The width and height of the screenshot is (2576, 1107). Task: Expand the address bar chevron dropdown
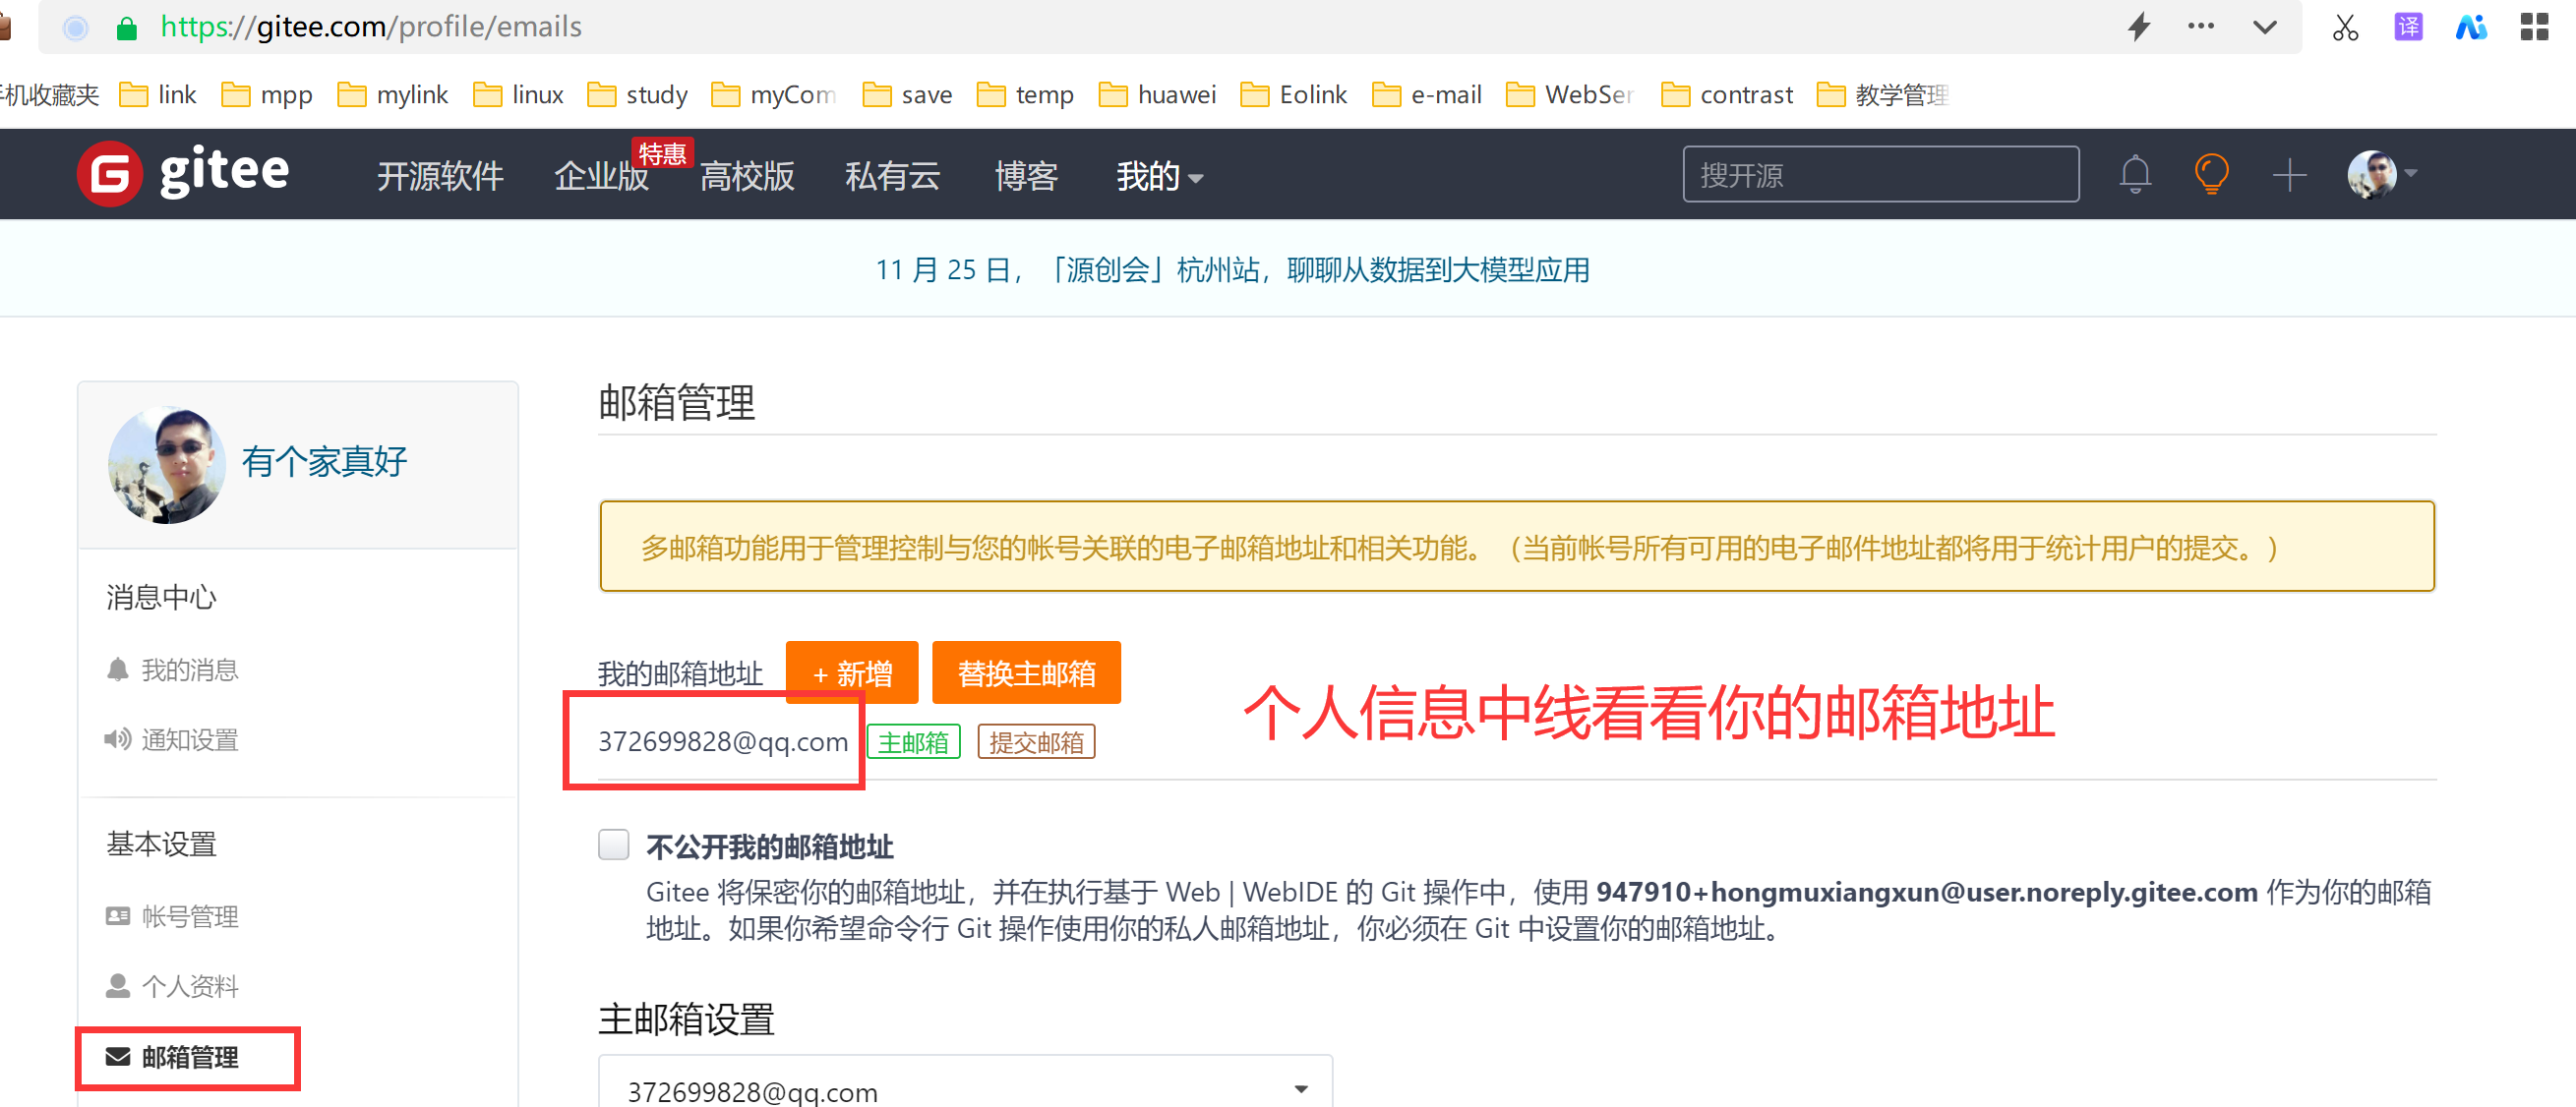[x=2264, y=27]
